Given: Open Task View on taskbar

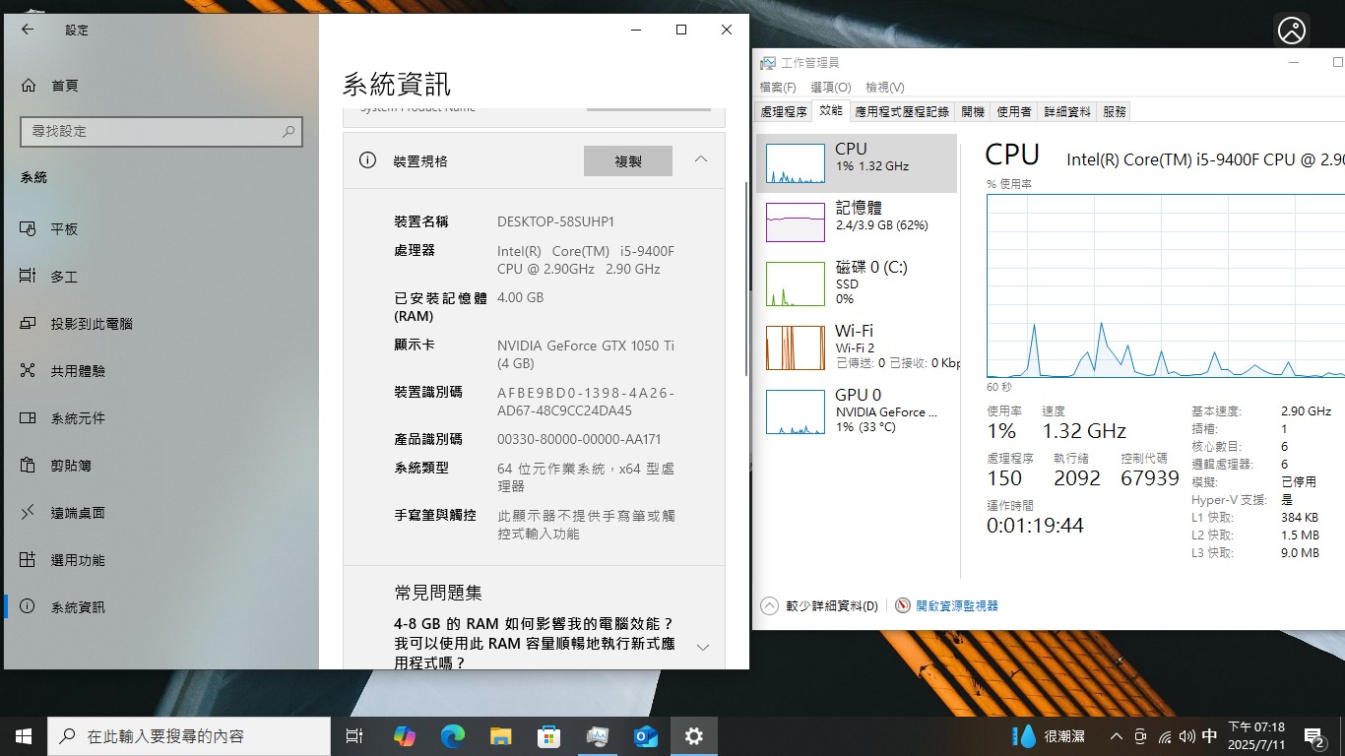Looking at the screenshot, I should 354,736.
